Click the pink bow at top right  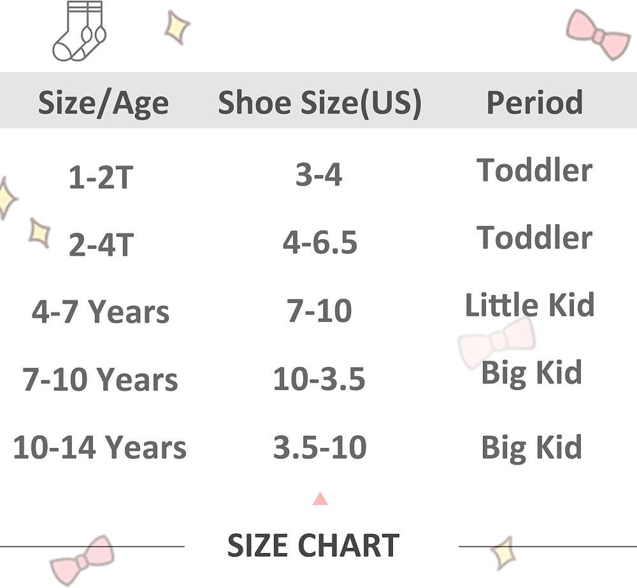tap(598, 35)
